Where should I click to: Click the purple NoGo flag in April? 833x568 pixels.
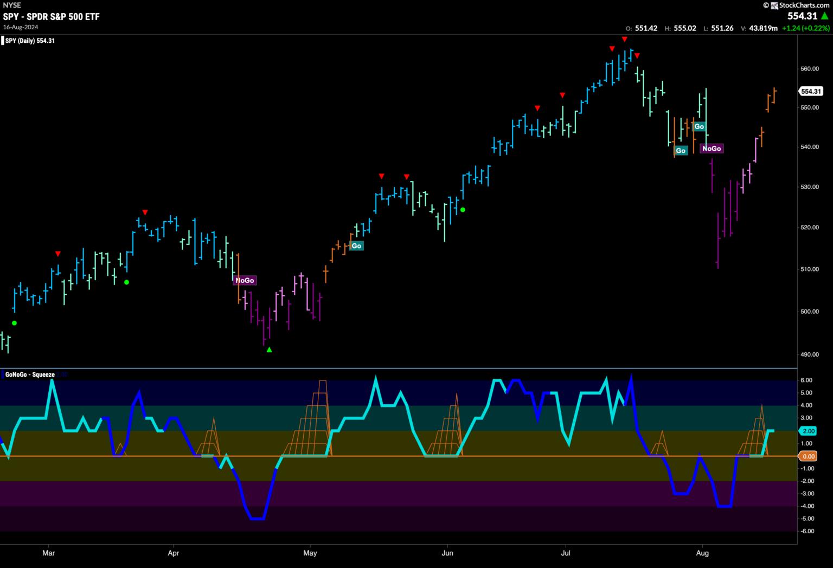pyautogui.click(x=244, y=280)
